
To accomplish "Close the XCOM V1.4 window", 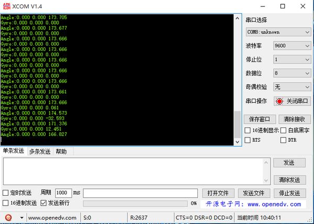I will coord(303,6).
